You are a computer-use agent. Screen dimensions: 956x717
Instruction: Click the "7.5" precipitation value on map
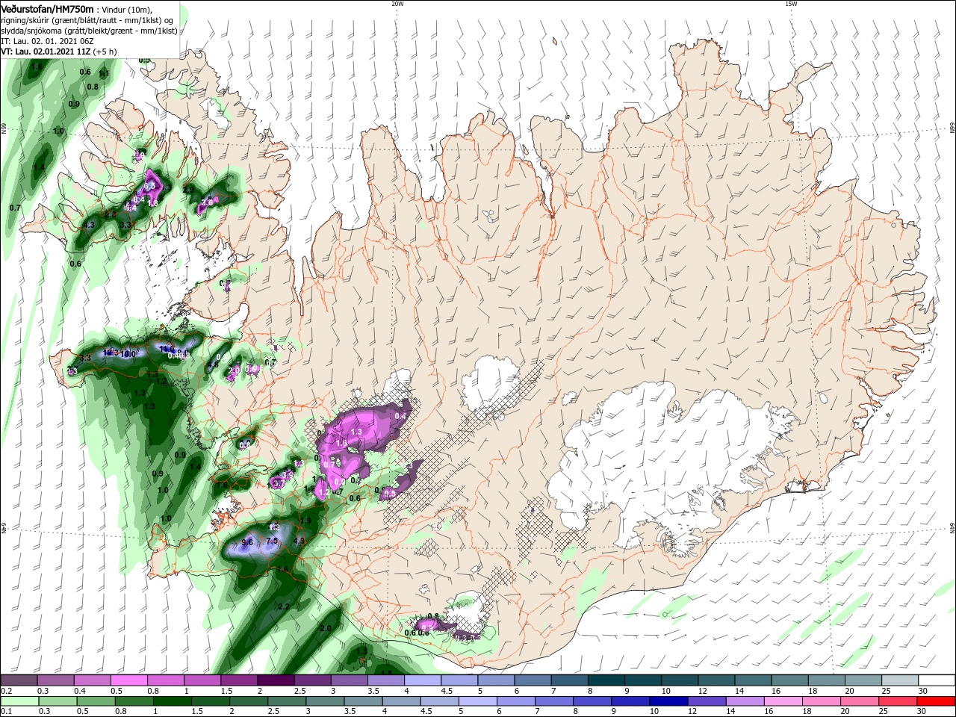coord(273,541)
